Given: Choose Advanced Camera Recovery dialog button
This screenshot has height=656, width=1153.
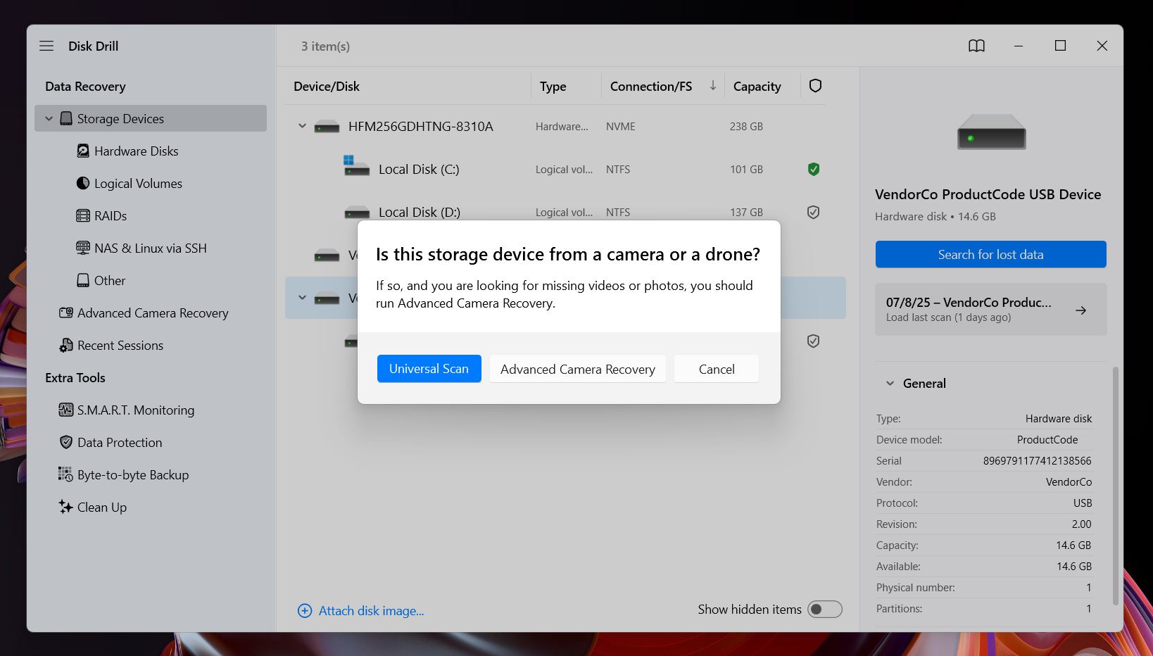Looking at the screenshot, I should pos(577,369).
